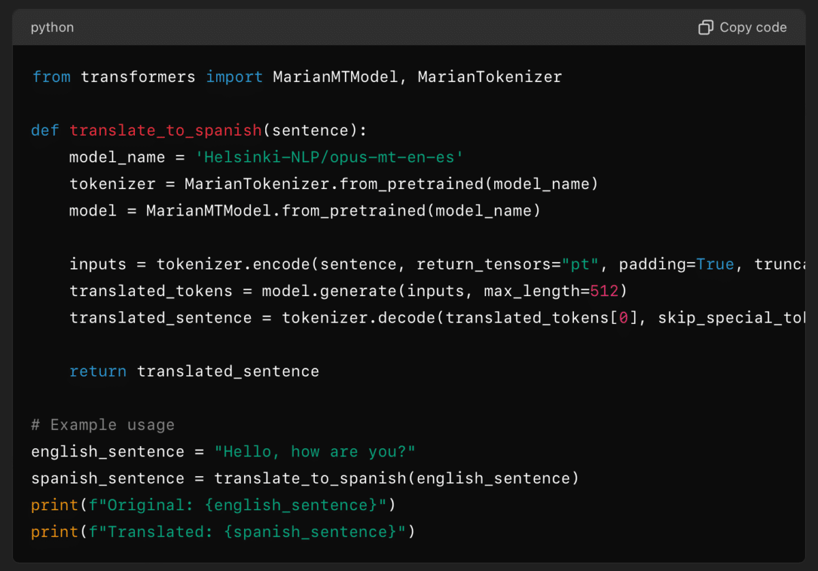Click the MarianMTModel class name
Screen dimensions: 818x571
(x=335, y=76)
